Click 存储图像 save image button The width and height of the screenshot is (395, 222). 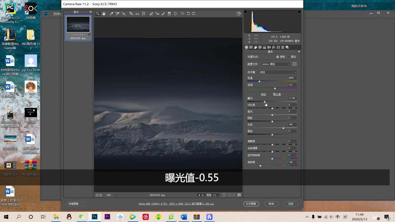[x=76, y=204]
